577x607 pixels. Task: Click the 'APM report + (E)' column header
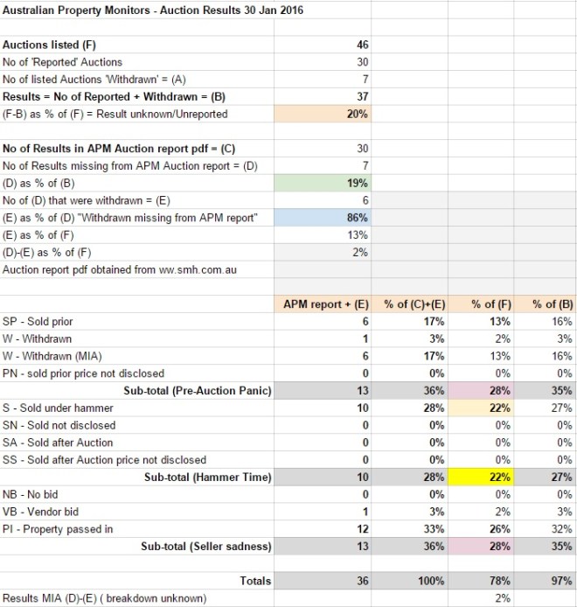(323, 303)
